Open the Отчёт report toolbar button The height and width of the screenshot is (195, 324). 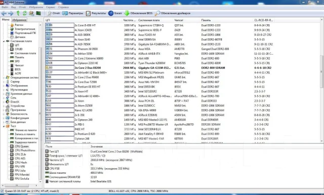[x=53, y=13]
